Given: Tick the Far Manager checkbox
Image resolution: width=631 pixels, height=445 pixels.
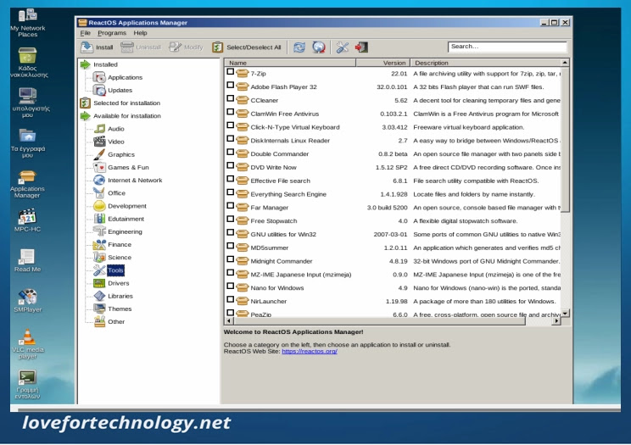Looking at the screenshot, I should (230, 206).
